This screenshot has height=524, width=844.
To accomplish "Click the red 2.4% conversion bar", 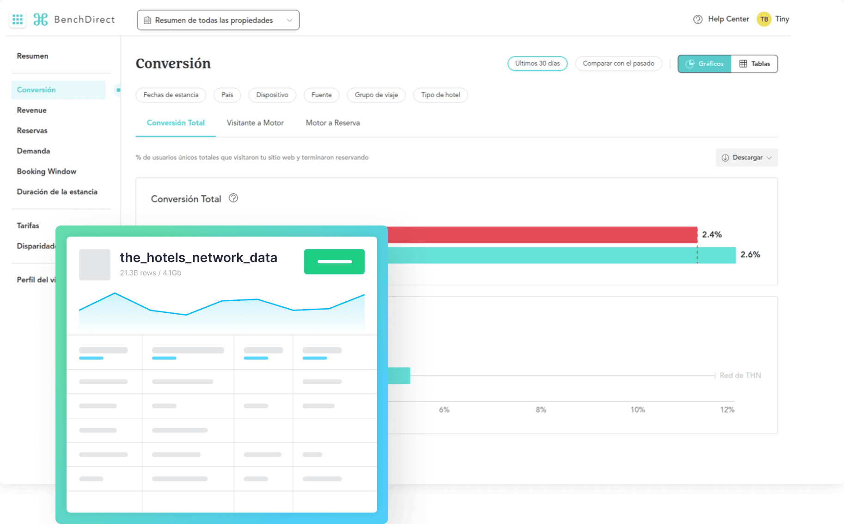I will [x=542, y=235].
